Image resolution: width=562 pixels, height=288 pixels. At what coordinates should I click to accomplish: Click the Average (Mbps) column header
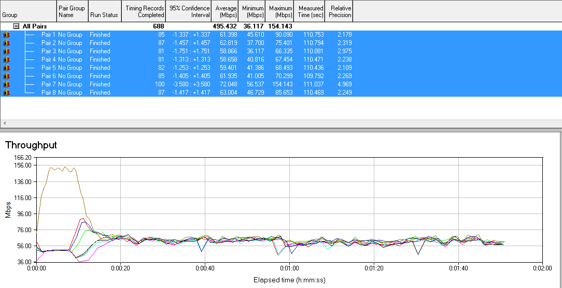(x=224, y=11)
